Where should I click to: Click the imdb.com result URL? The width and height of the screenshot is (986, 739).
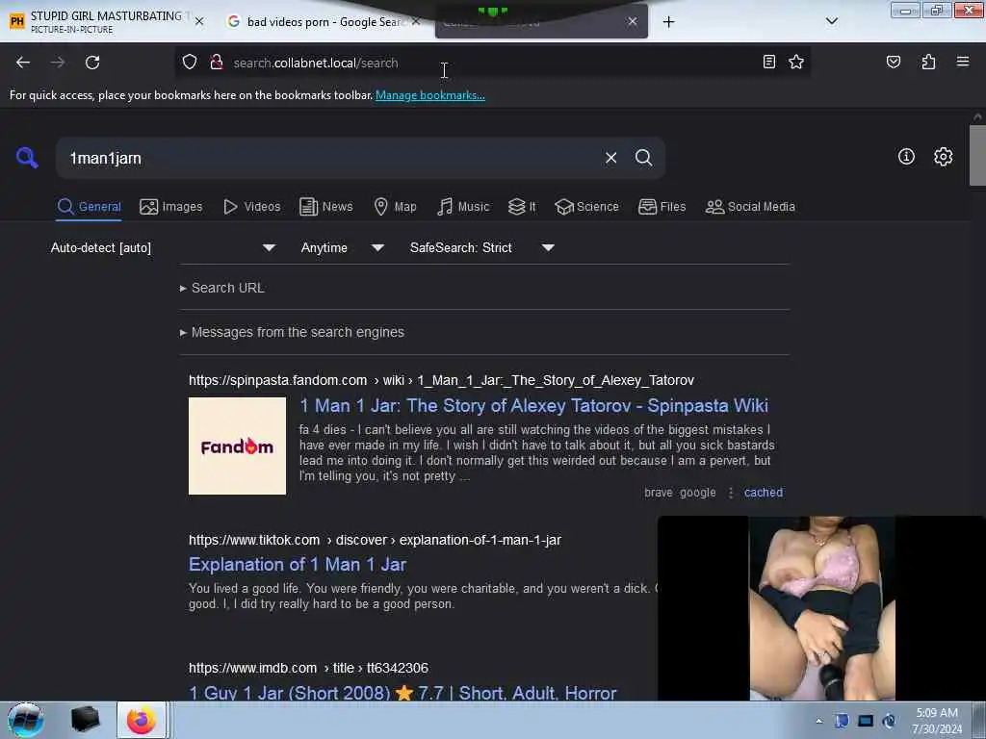pos(308,668)
